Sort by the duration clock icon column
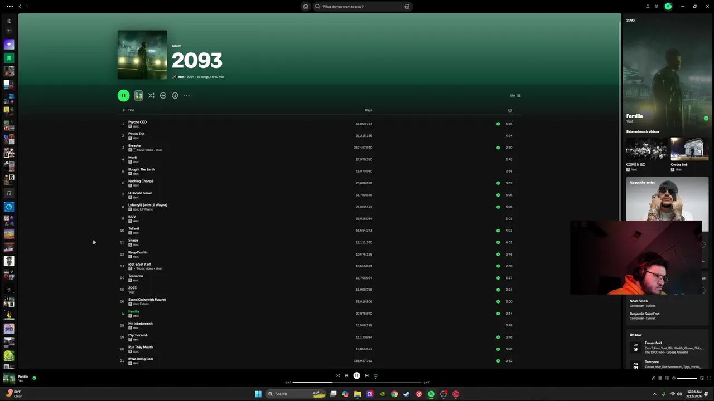 pyautogui.click(x=509, y=110)
